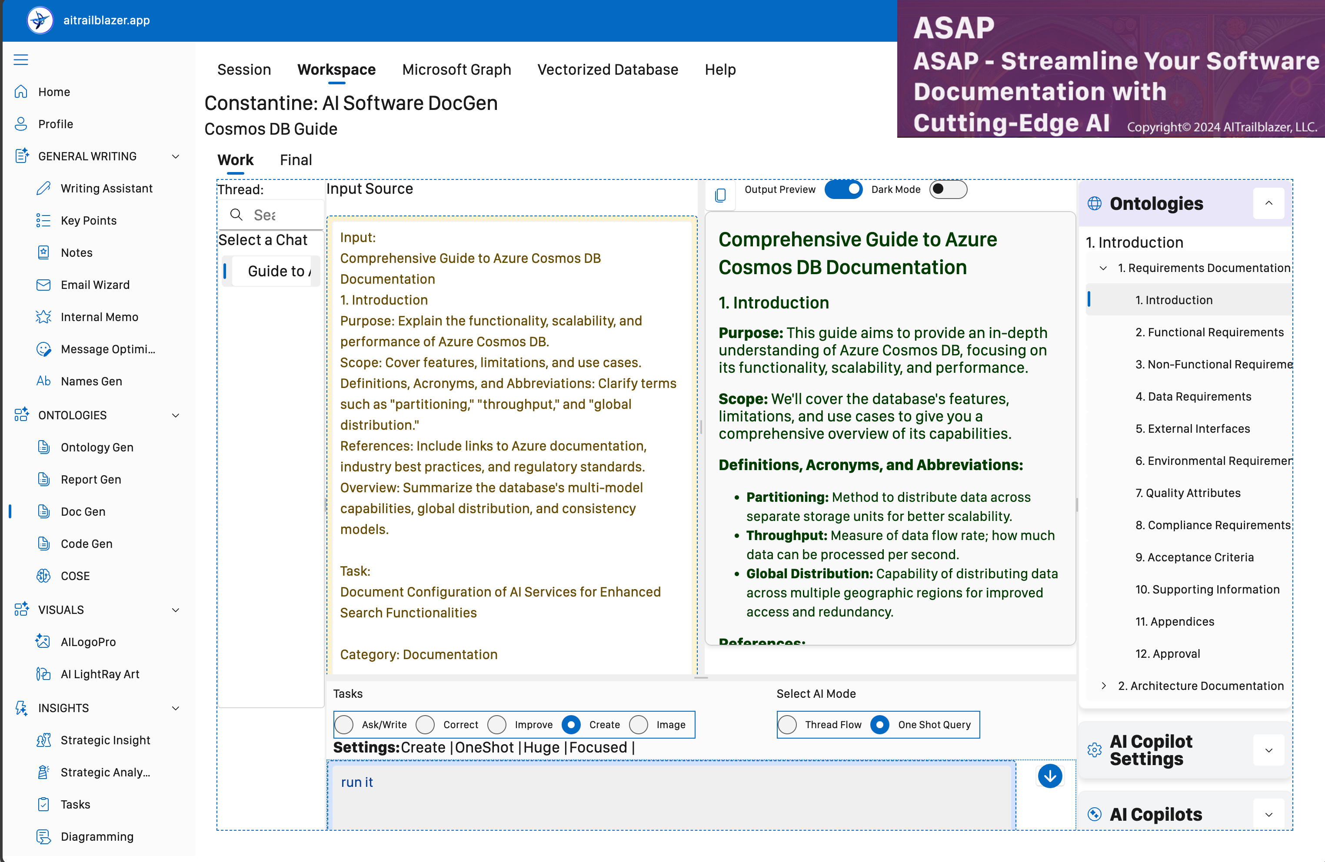Select the Improve task radio button
The image size is (1325, 862).
(496, 724)
